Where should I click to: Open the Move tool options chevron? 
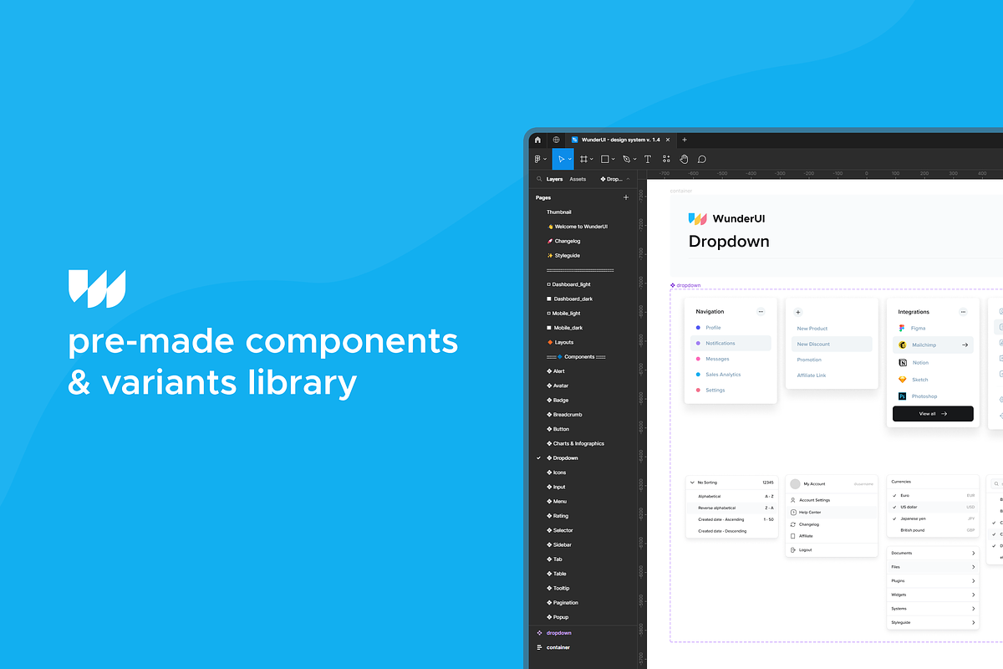point(571,159)
